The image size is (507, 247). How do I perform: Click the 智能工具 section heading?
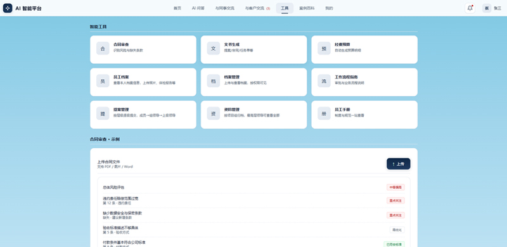click(x=98, y=27)
